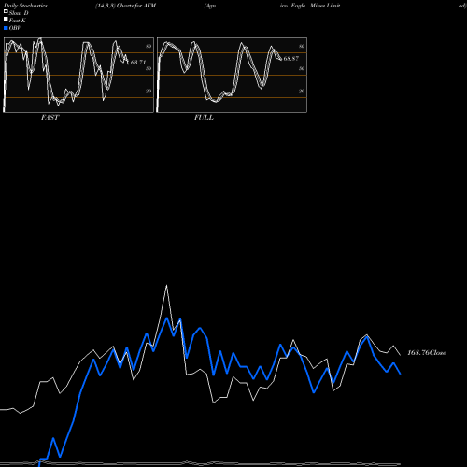Click the 'Eagle' word in title
467x467 pixels.
coord(298,6)
